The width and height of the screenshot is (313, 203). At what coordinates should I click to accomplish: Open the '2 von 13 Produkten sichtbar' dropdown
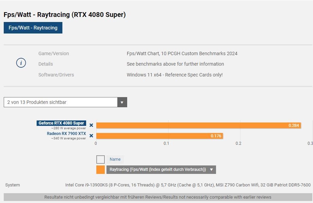coord(65,102)
